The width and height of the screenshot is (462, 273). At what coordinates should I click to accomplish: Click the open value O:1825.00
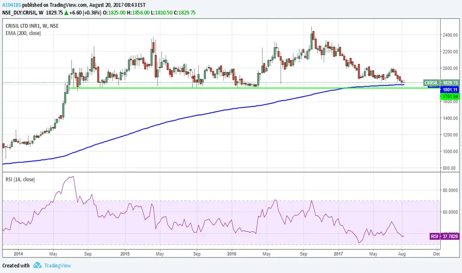click(114, 13)
